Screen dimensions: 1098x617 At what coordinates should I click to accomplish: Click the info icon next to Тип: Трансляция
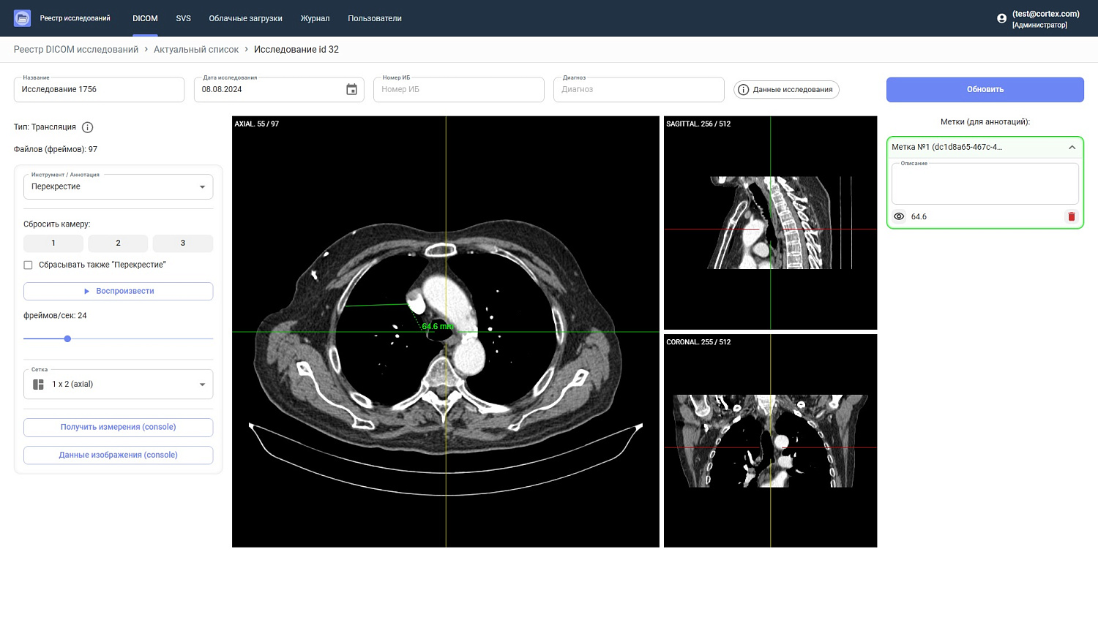[x=88, y=127]
